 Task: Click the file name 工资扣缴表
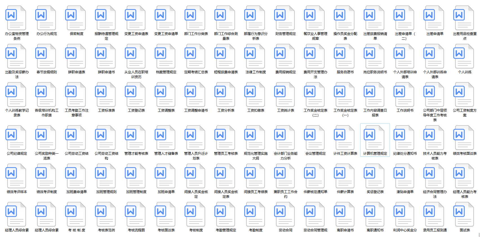[x=256, y=110]
